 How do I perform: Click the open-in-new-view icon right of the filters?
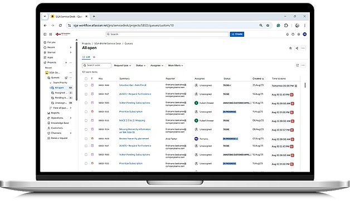coord(297,65)
